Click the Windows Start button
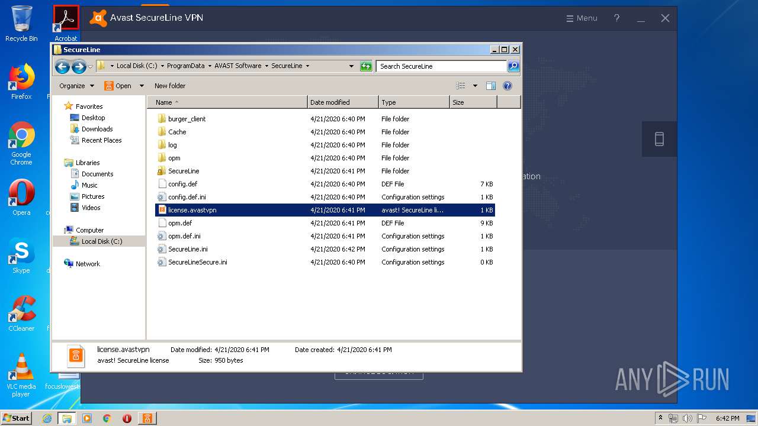This screenshot has height=426, width=758. [17, 418]
